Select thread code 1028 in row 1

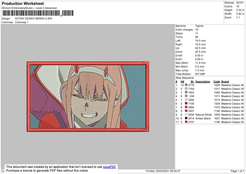[217, 85]
